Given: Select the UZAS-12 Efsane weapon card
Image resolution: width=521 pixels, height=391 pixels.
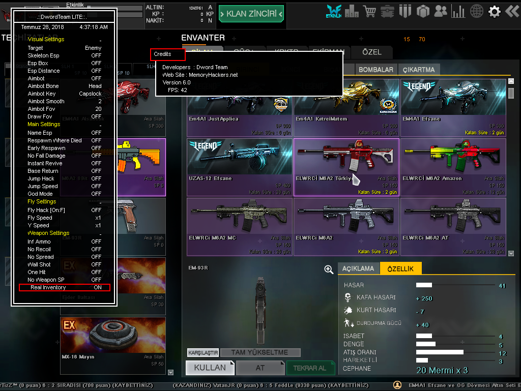Looking at the screenshot, I should point(240,167).
